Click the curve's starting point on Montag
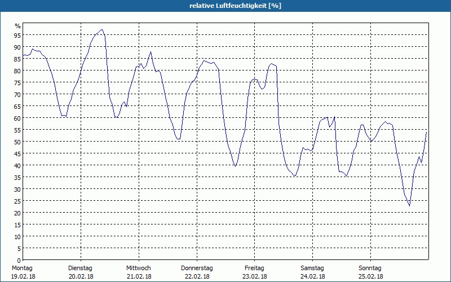 click(23, 55)
